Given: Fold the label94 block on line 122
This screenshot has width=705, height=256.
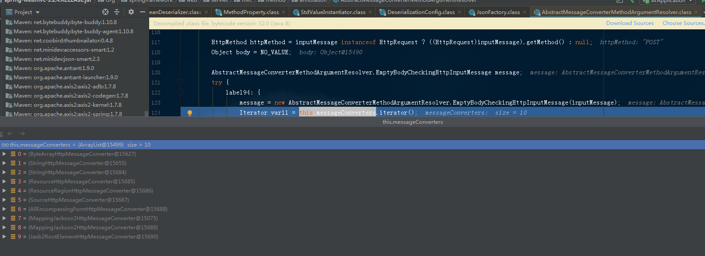Looking at the screenshot, I should tap(180, 92).
